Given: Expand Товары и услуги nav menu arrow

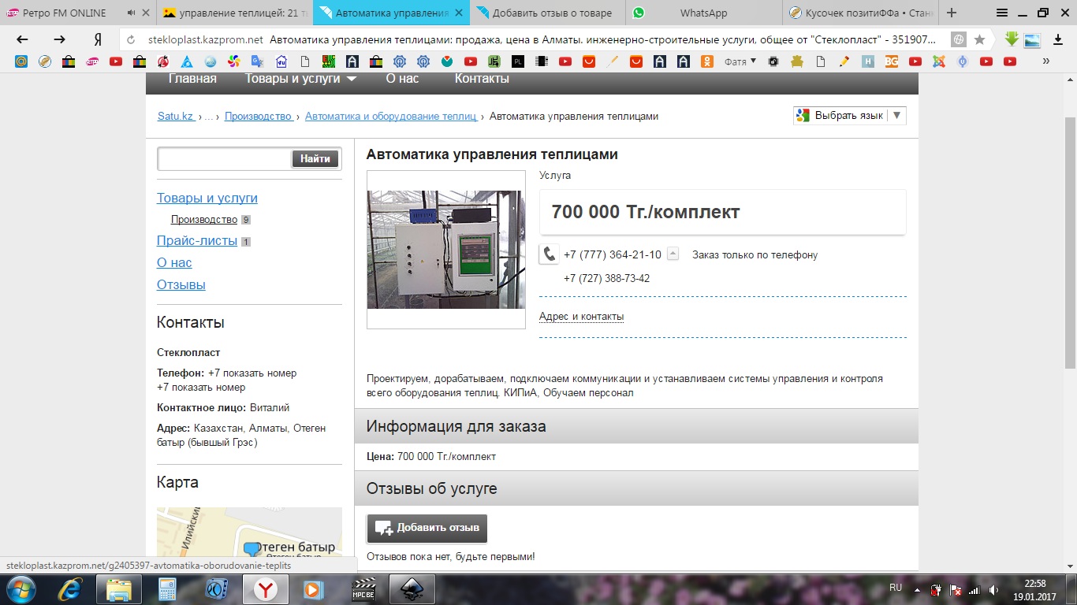Looking at the screenshot, I should 352,79.
